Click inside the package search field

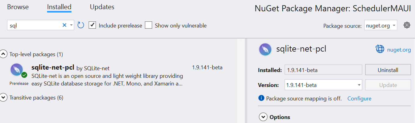pos(34,26)
